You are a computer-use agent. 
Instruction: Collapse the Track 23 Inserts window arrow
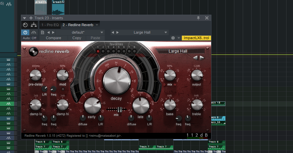coord(24,18)
